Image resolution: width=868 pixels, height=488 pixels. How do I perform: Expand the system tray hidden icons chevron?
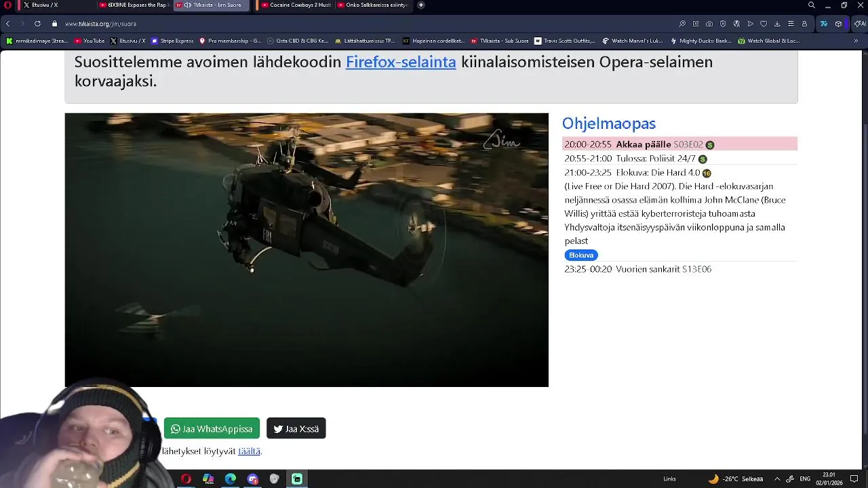tap(777, 479)
